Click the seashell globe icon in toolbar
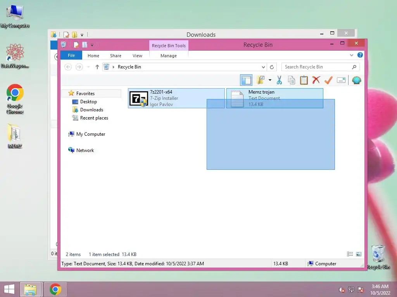The image size is (397, 297). click(357, 80)
